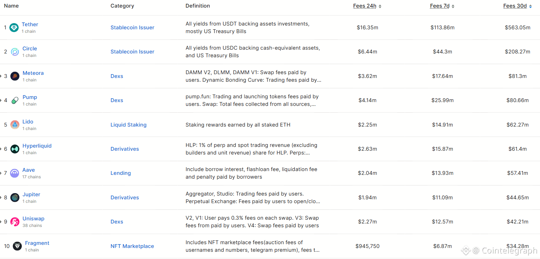This screenshot has width=540, height=259.
Task: Open the Stablecoin Issuer category for Tether
Action: click(x=132, y=28)
